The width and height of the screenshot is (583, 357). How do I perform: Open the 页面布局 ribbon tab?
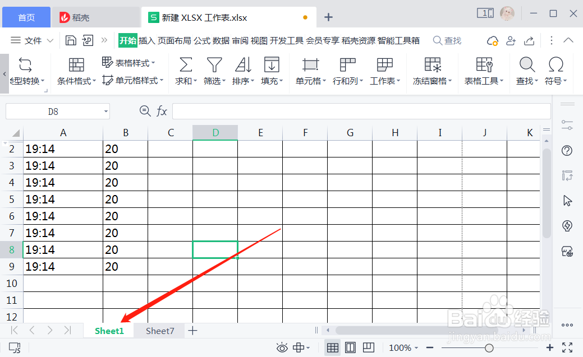coord(175,40)
